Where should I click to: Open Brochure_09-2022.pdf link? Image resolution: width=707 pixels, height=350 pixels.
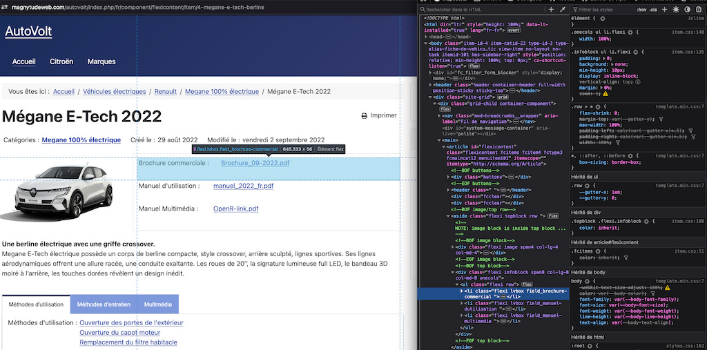pyautogui.click(x=255, y=164)
